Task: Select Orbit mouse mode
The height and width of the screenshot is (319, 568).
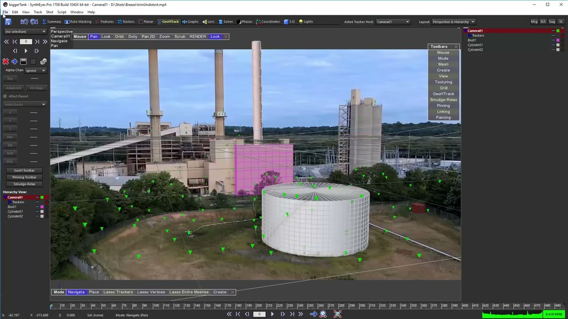Action: [x=119, y=37]
